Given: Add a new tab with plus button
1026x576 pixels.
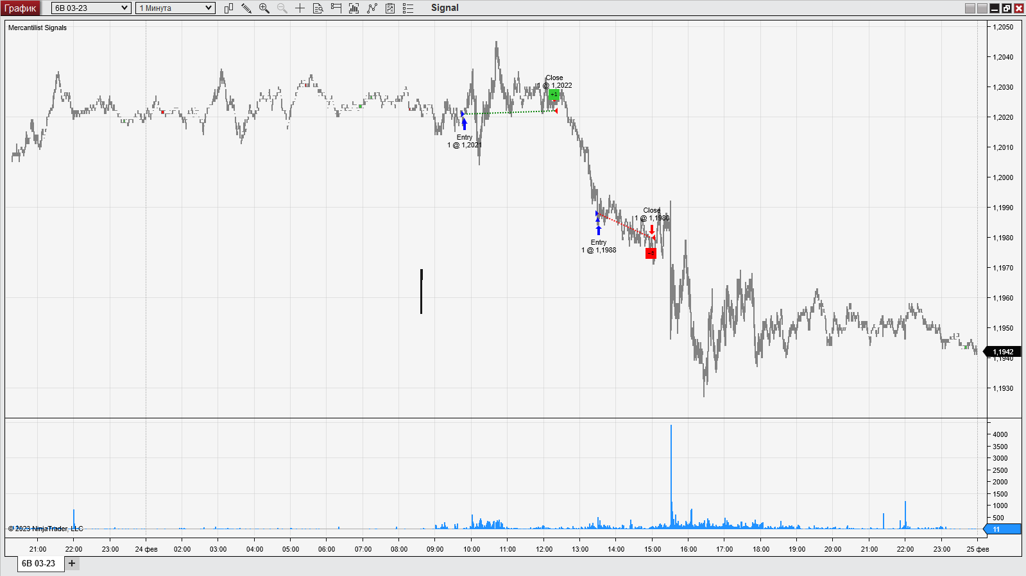Looking at the screenshot, I should point(72,564).
